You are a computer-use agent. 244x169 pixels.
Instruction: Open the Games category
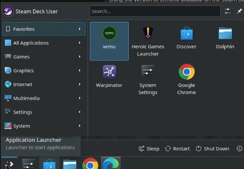44,57
